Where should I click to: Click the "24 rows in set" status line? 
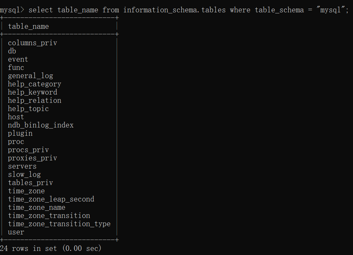tap(51, 248)
